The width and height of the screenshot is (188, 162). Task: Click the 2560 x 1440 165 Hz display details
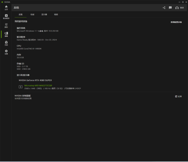tap(53, 88)
